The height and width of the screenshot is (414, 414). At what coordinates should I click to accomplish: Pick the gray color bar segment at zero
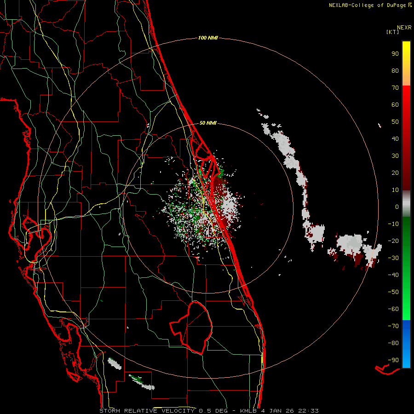tap(406, 204)
